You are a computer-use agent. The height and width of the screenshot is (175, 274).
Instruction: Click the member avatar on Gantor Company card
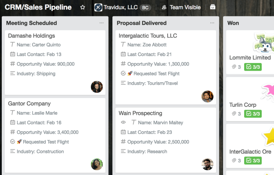point(97,164)
